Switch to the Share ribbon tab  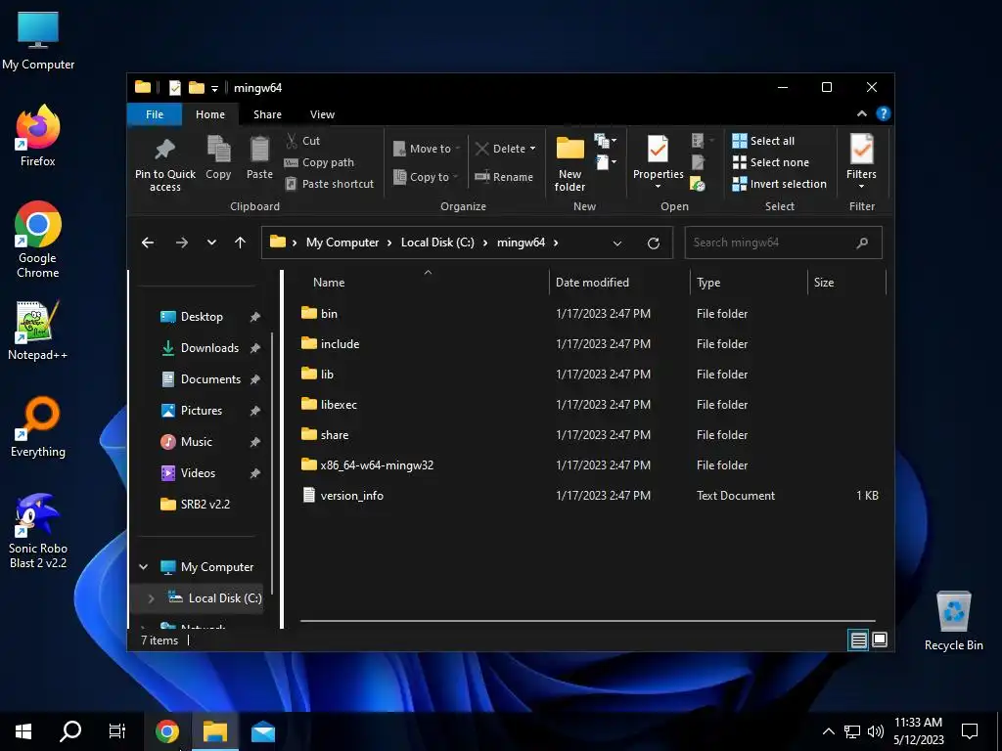pyautogui.click(x=267, y=114)
